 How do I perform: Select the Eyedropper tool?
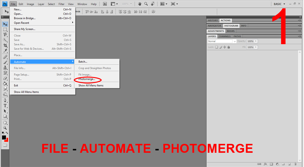point(5,51)
